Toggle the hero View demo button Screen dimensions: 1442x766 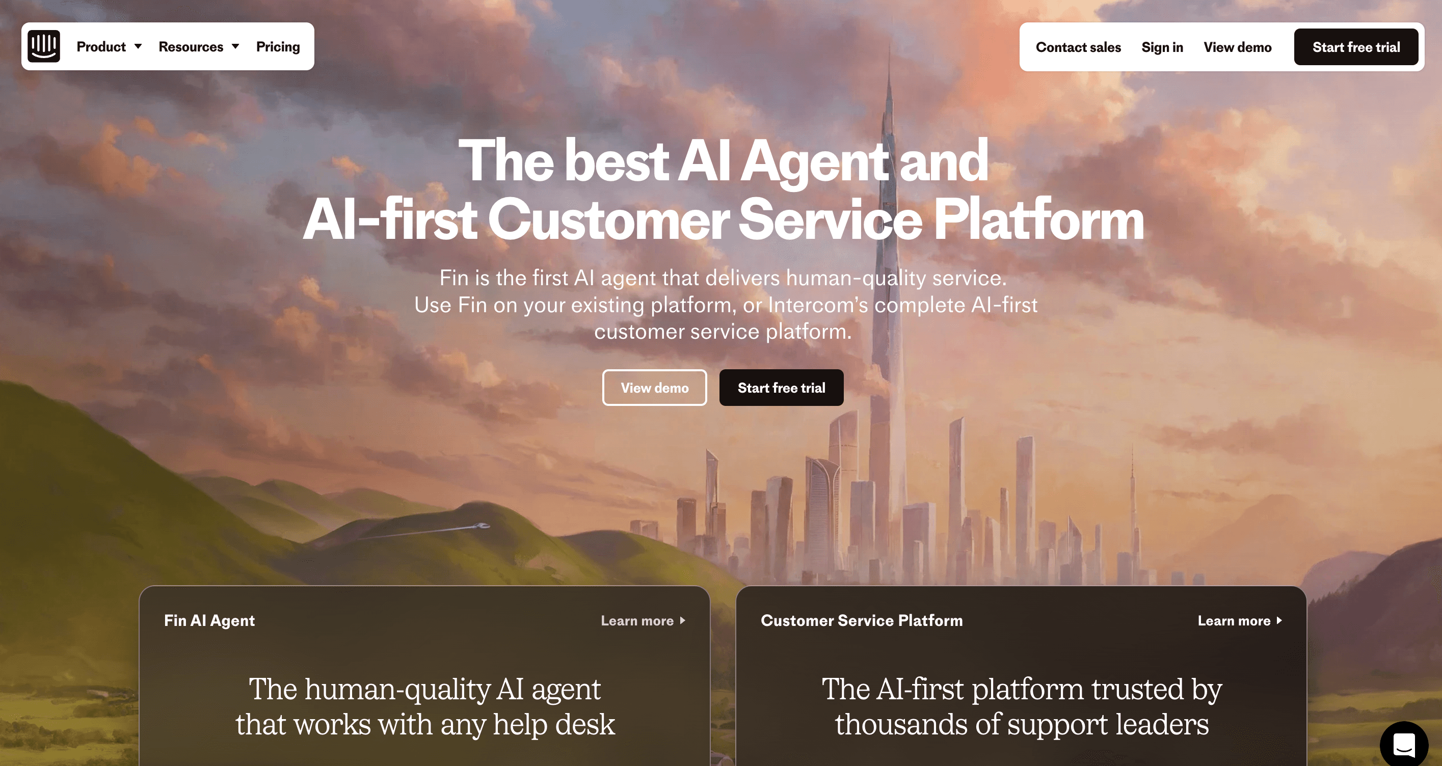pyautogui.click(x=654, y=387)
